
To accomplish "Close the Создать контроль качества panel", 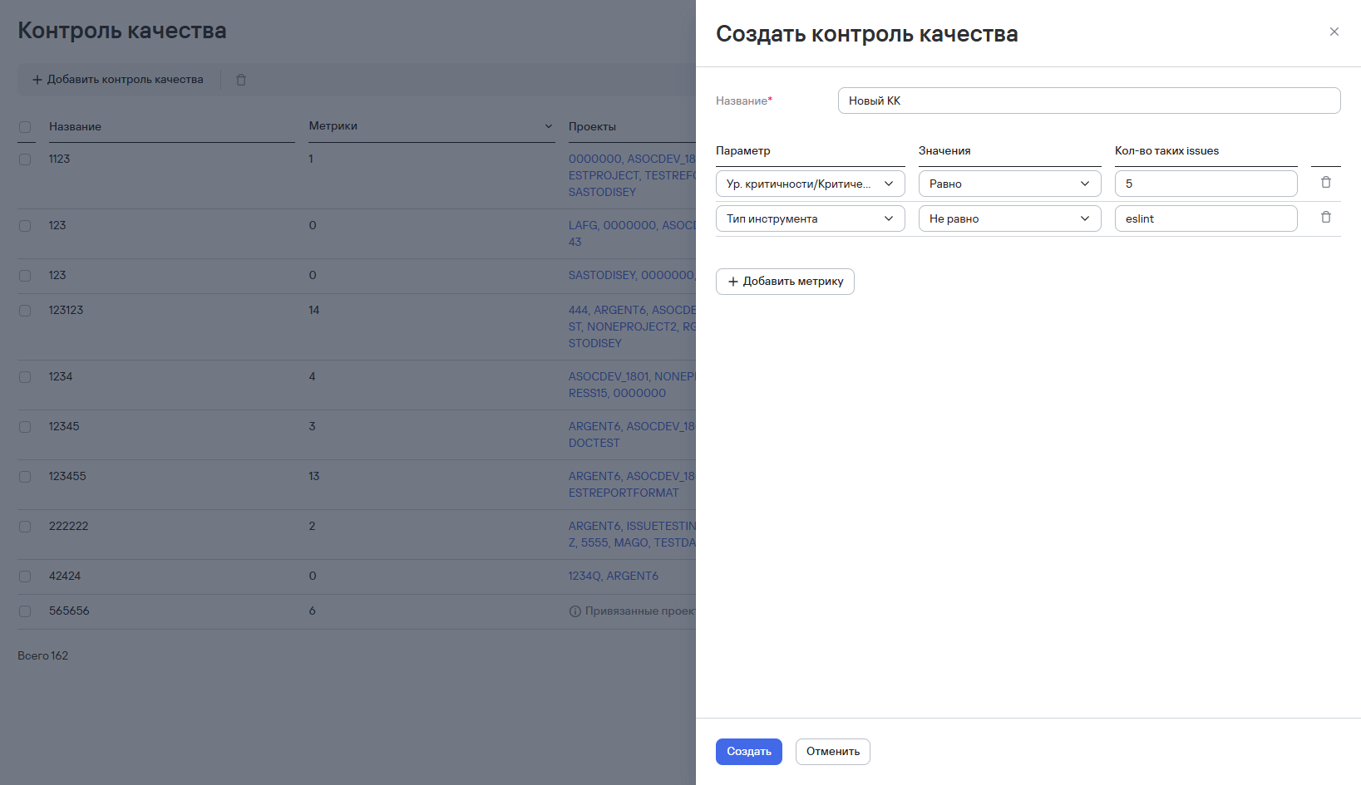I will click(x=1334, y=32).
